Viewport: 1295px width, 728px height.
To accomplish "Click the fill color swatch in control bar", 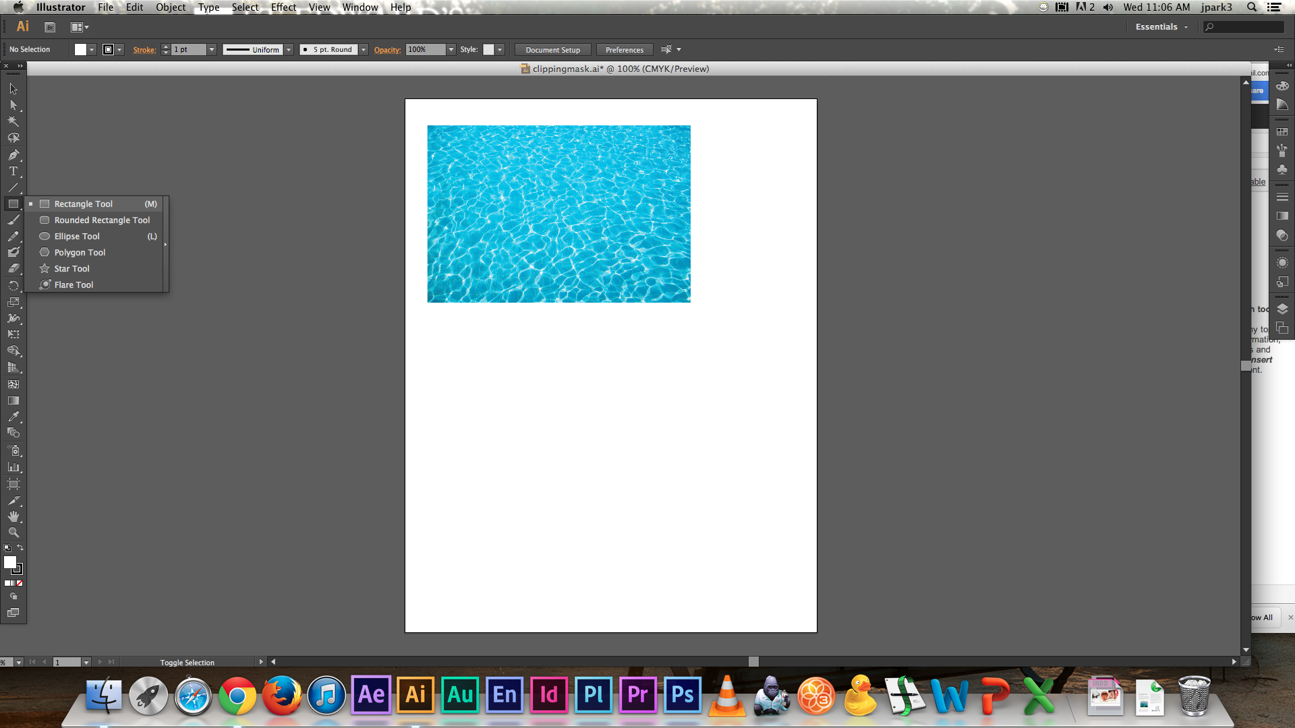I will click(80, 50).
